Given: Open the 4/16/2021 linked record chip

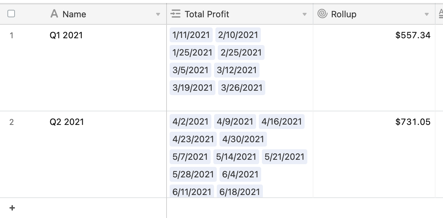Looking at the screenshot, I should (282, 122).
